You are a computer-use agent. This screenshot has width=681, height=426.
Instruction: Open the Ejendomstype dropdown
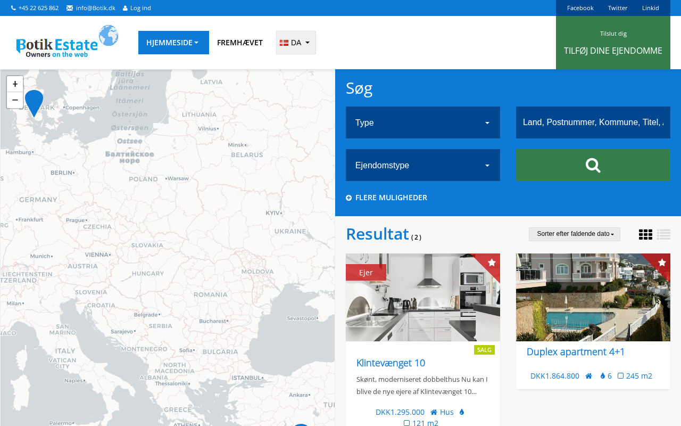point(422,165)
